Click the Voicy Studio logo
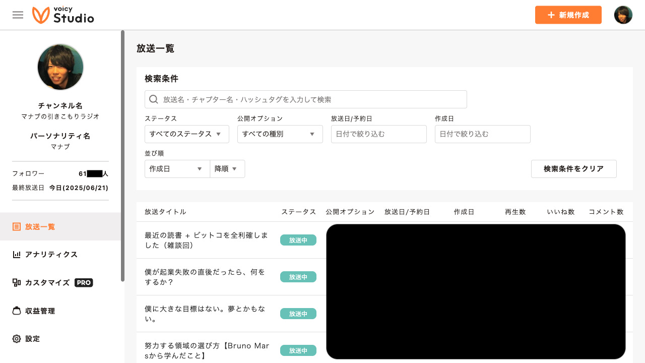This screenshot has width=645, height=363. point(63,15)
